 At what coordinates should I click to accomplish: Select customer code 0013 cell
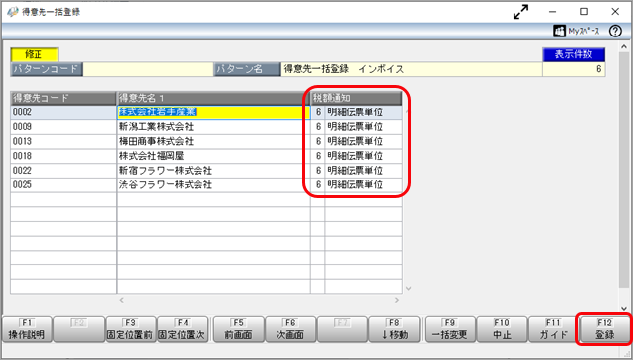point(63,141)
